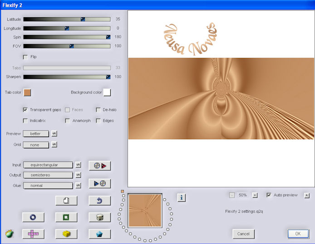Open the white Background color swatch

[x=107, y=93]
